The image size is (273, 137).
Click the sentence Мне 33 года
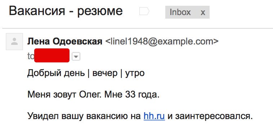tap(132, 95)
